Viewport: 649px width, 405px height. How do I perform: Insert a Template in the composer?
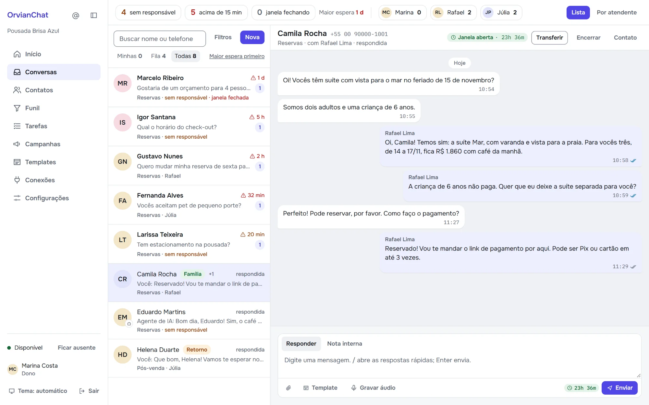pos(320,388)
